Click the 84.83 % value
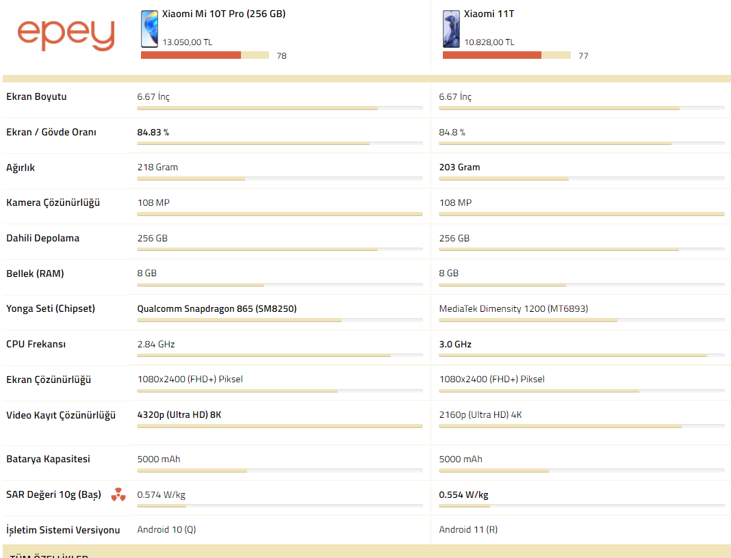Image resolution: width=731 pixels, height=558 pixels. (153, 132)
